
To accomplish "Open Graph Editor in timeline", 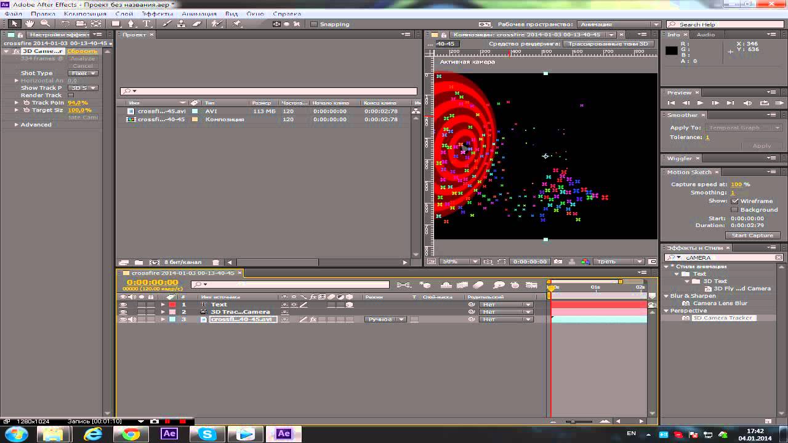I will (531, 285).
